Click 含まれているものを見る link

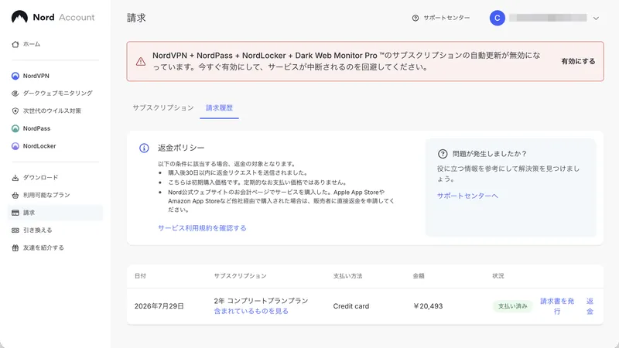[251, 312]
